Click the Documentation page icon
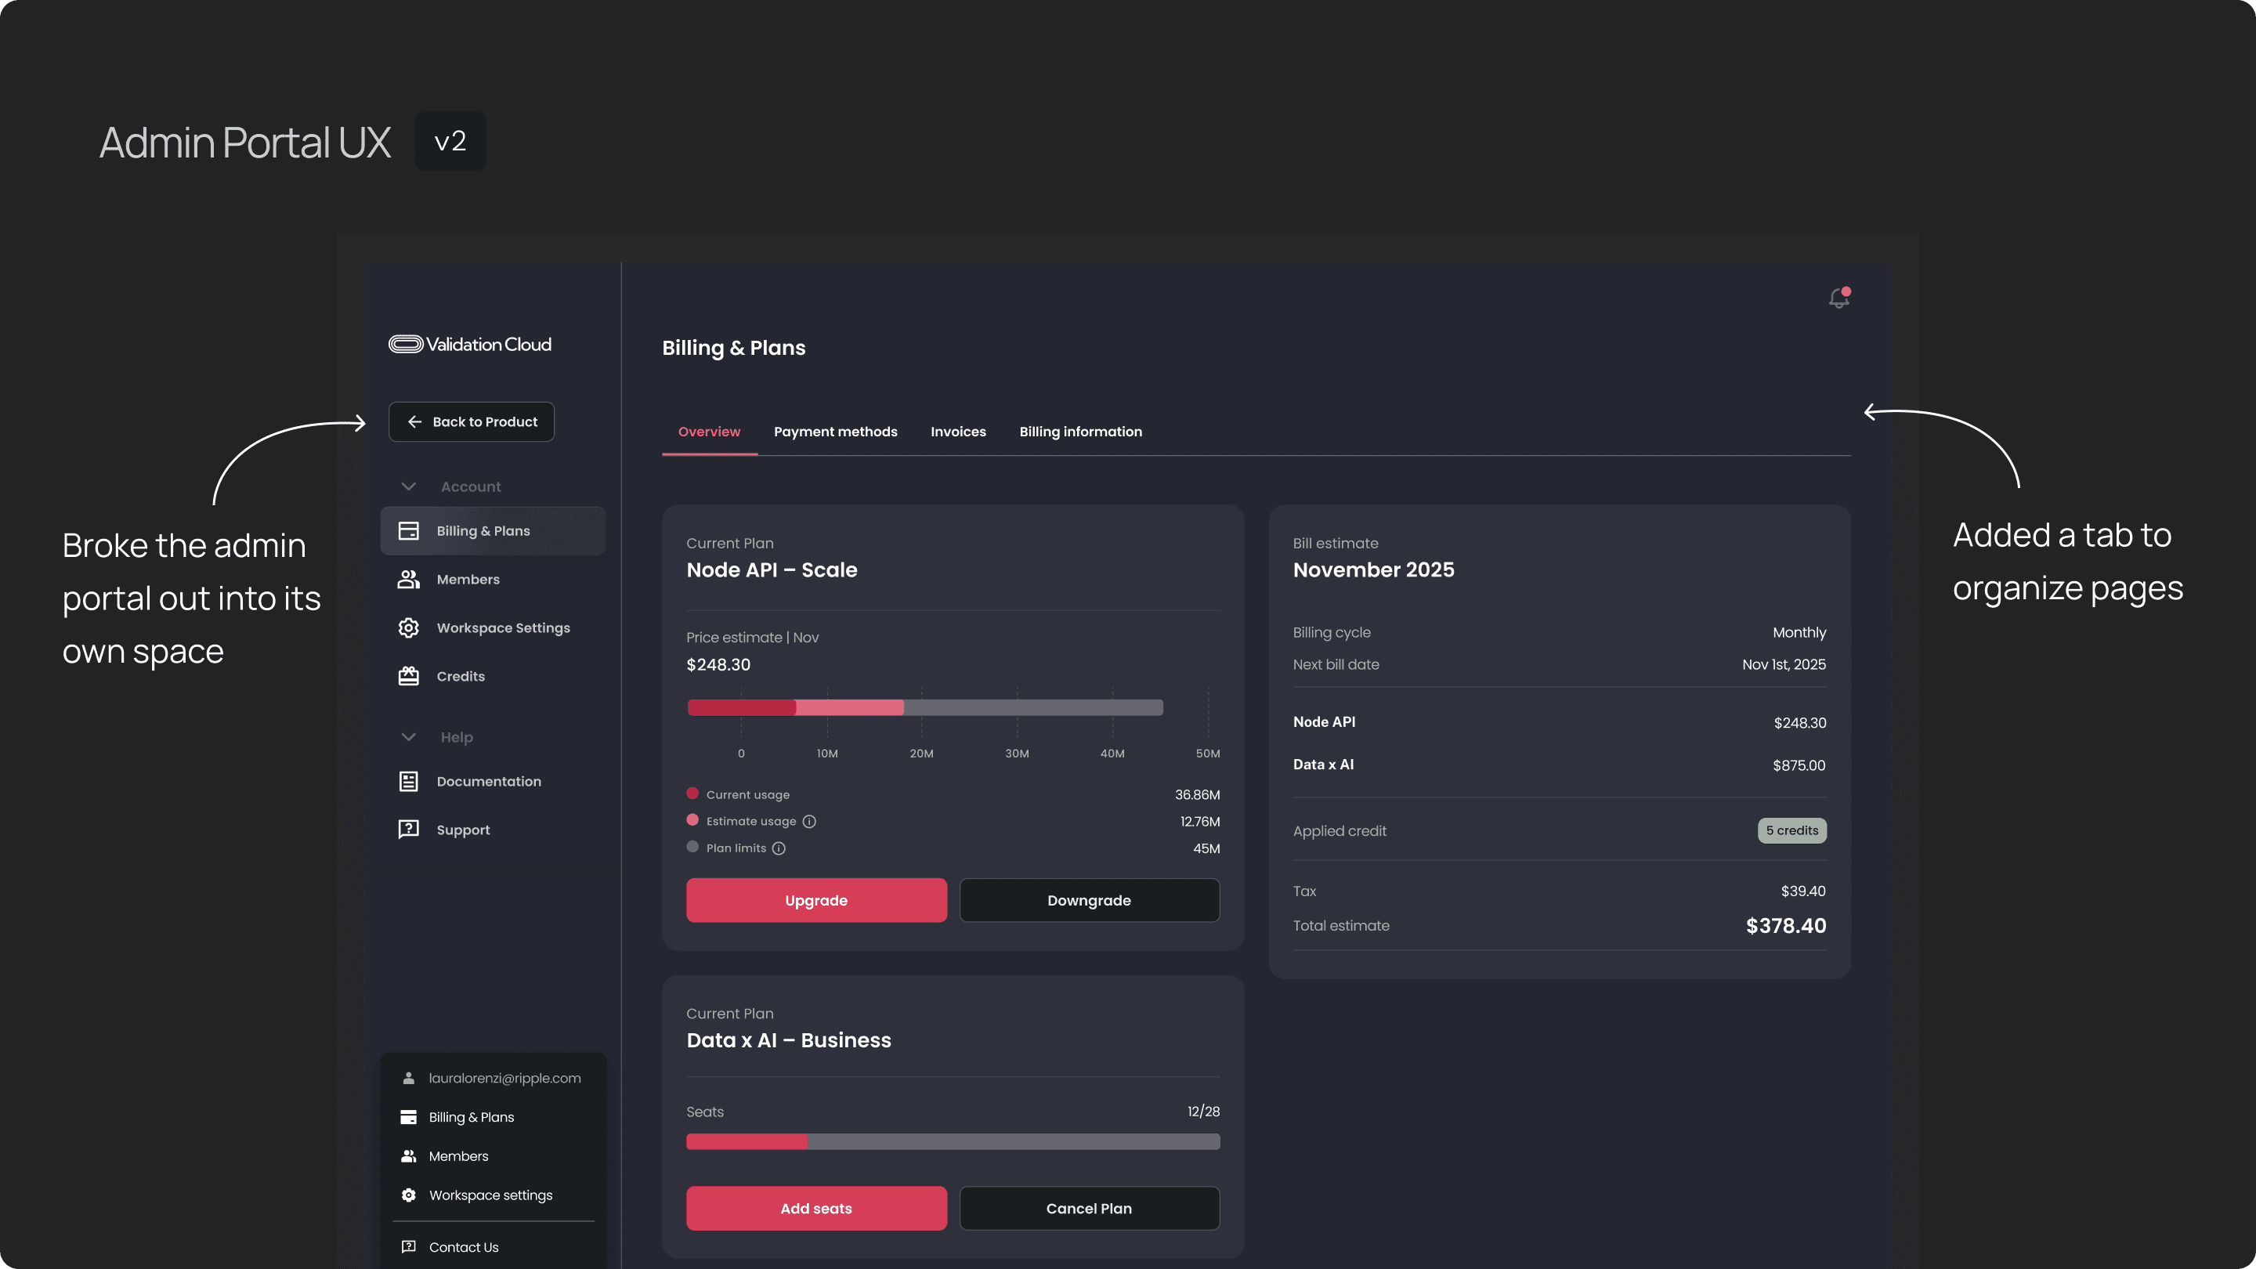 click(408, 781)
